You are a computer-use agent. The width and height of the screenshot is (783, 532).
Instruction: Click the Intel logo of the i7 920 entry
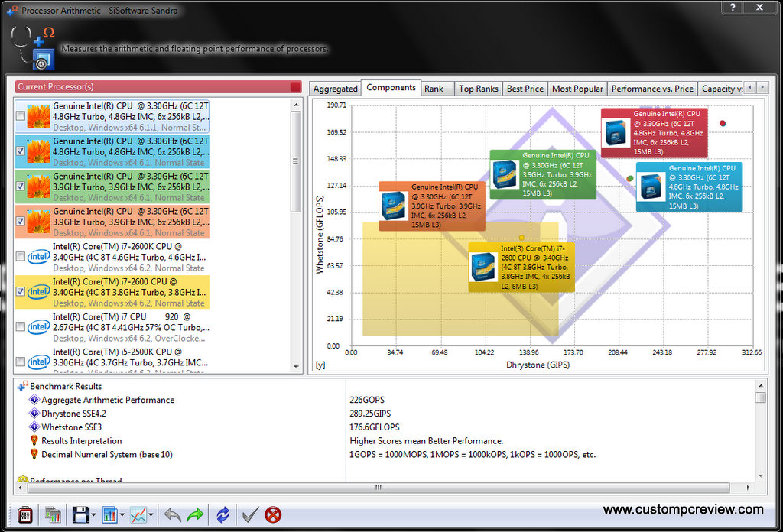[38, 327]
